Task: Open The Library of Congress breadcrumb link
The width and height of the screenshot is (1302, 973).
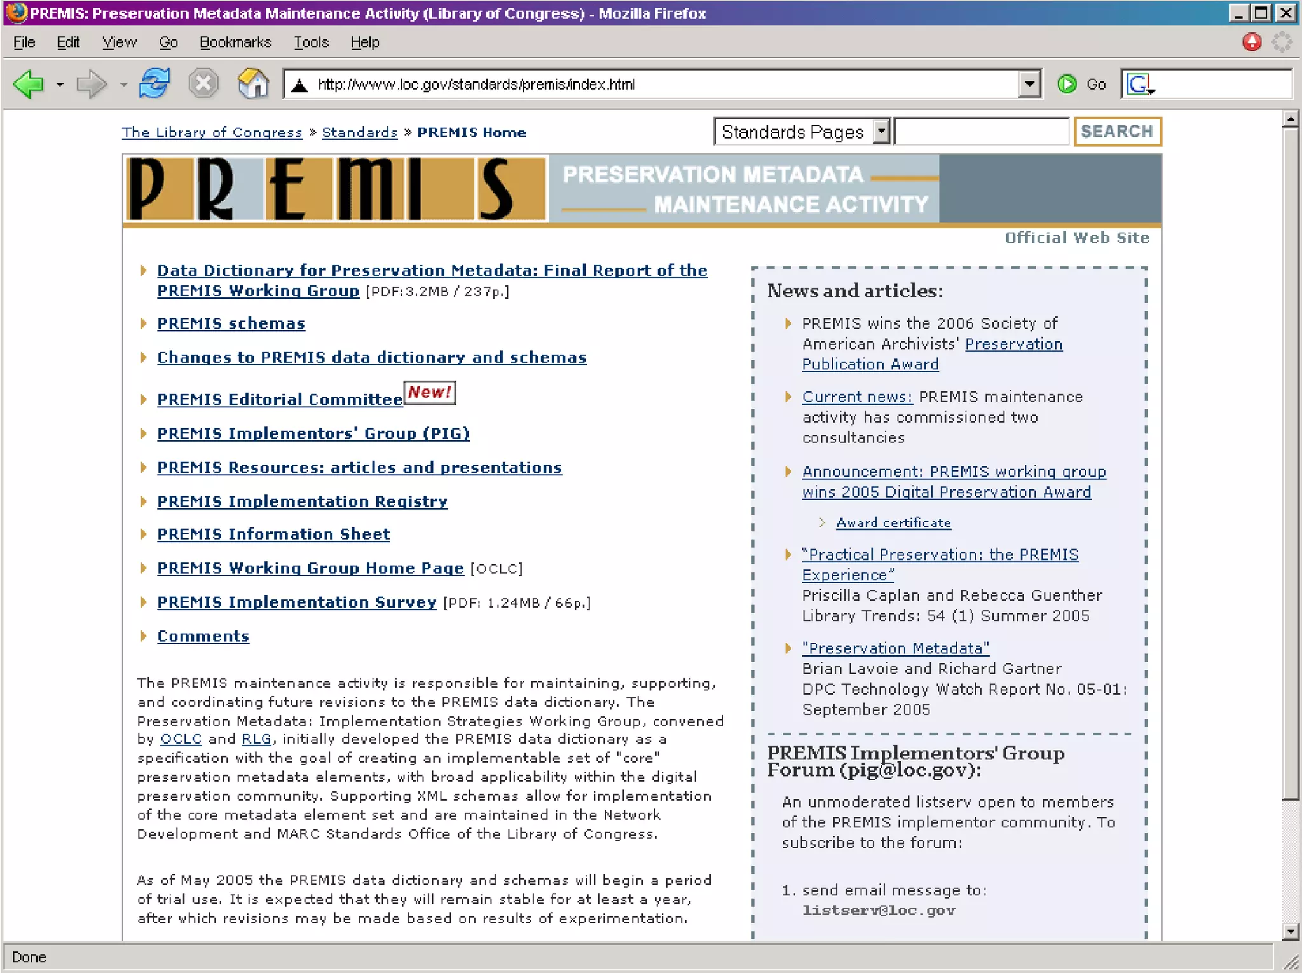Action: pos(212,132)
